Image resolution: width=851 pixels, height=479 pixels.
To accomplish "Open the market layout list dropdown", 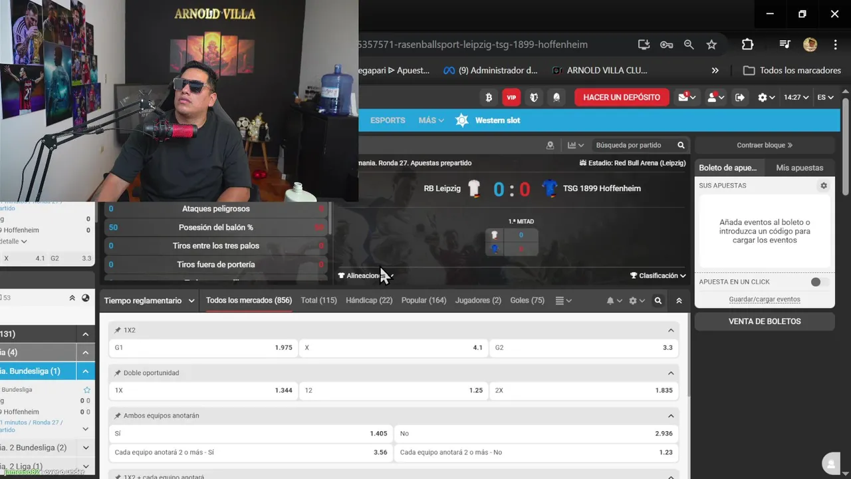I will click(x=563, y=301).
